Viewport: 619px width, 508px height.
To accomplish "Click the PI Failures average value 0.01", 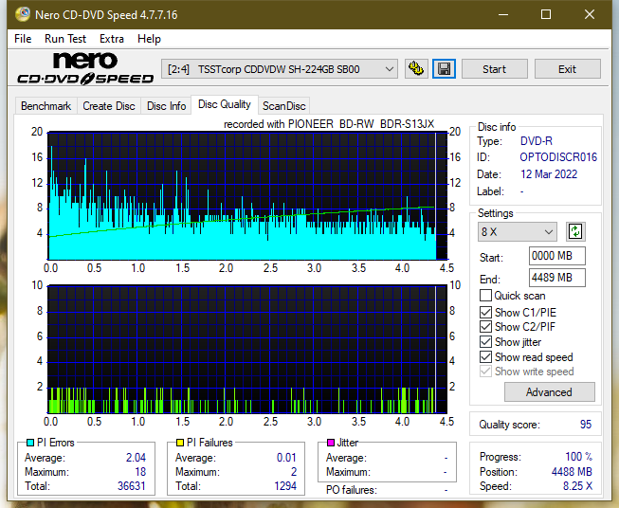I will 286,458.
